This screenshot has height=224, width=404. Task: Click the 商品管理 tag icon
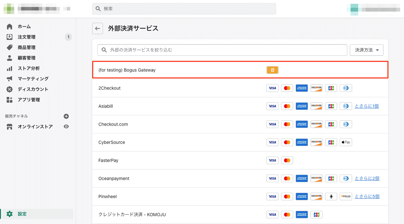point(9,47)
